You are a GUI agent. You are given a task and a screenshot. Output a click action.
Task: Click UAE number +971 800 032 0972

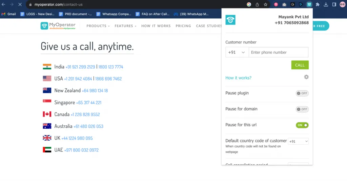click(x=81, y=150)
